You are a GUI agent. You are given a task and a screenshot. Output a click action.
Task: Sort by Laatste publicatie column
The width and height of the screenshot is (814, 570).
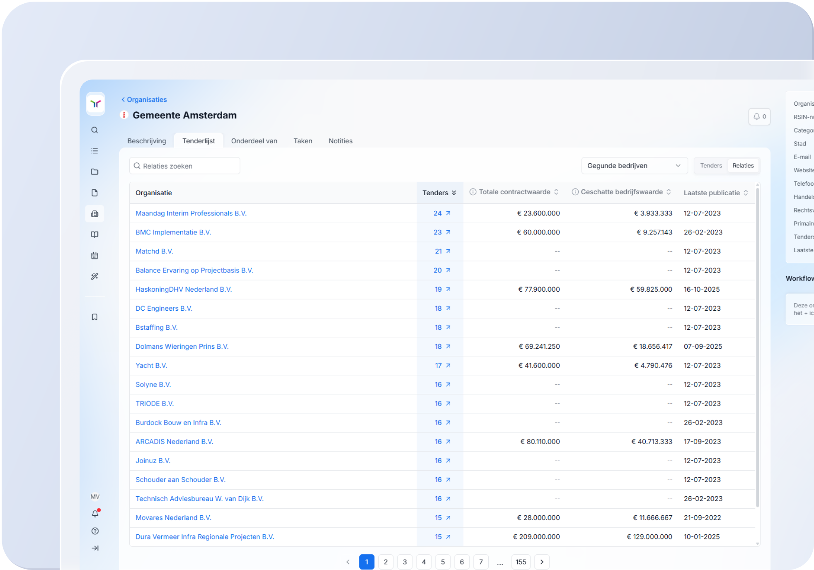(746, 193)
